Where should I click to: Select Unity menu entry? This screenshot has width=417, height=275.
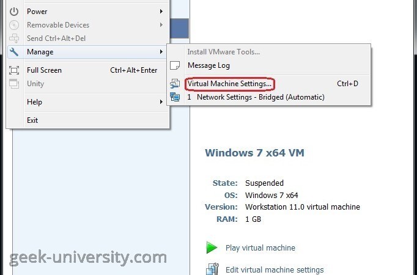pos(88,84)
